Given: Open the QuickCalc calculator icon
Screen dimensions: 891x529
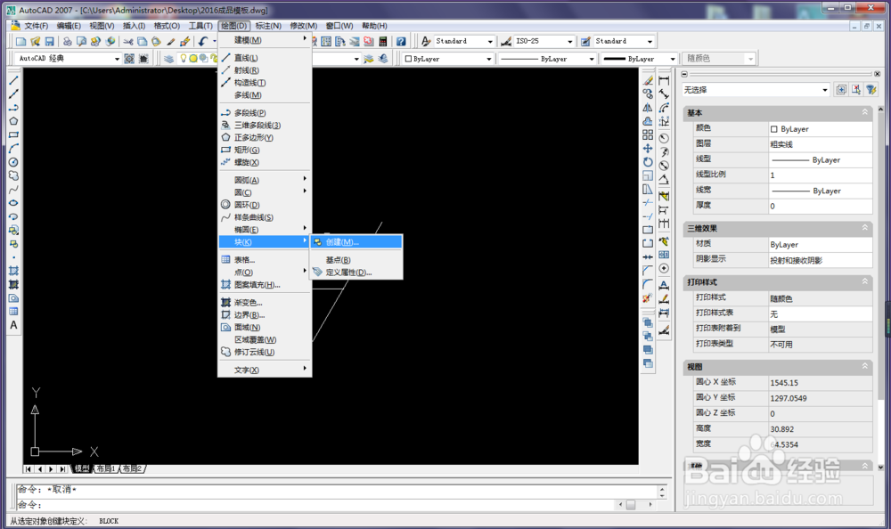Looking at the screenshot, I should [x=383, y=42].
